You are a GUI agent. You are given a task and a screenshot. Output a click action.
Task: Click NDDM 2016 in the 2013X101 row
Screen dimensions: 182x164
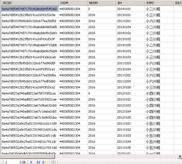pyautogui.click(x=102, y=15)
